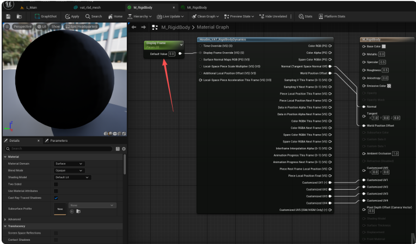
Task: Click the Perspective viewport button
Action: pyautogui.click(x=22, y=26)
